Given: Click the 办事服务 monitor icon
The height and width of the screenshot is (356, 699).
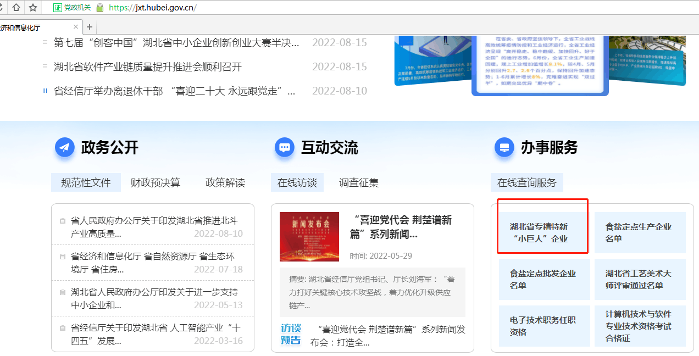Looking at the screenshot, I should [x=504, y=147].
